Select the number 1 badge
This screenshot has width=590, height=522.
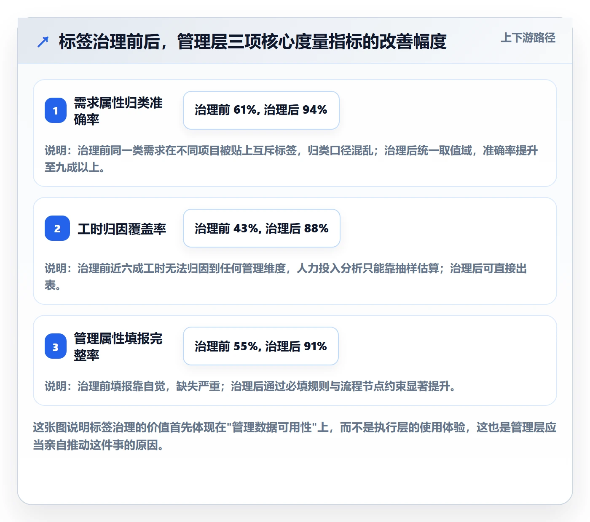tap(56, 110)
